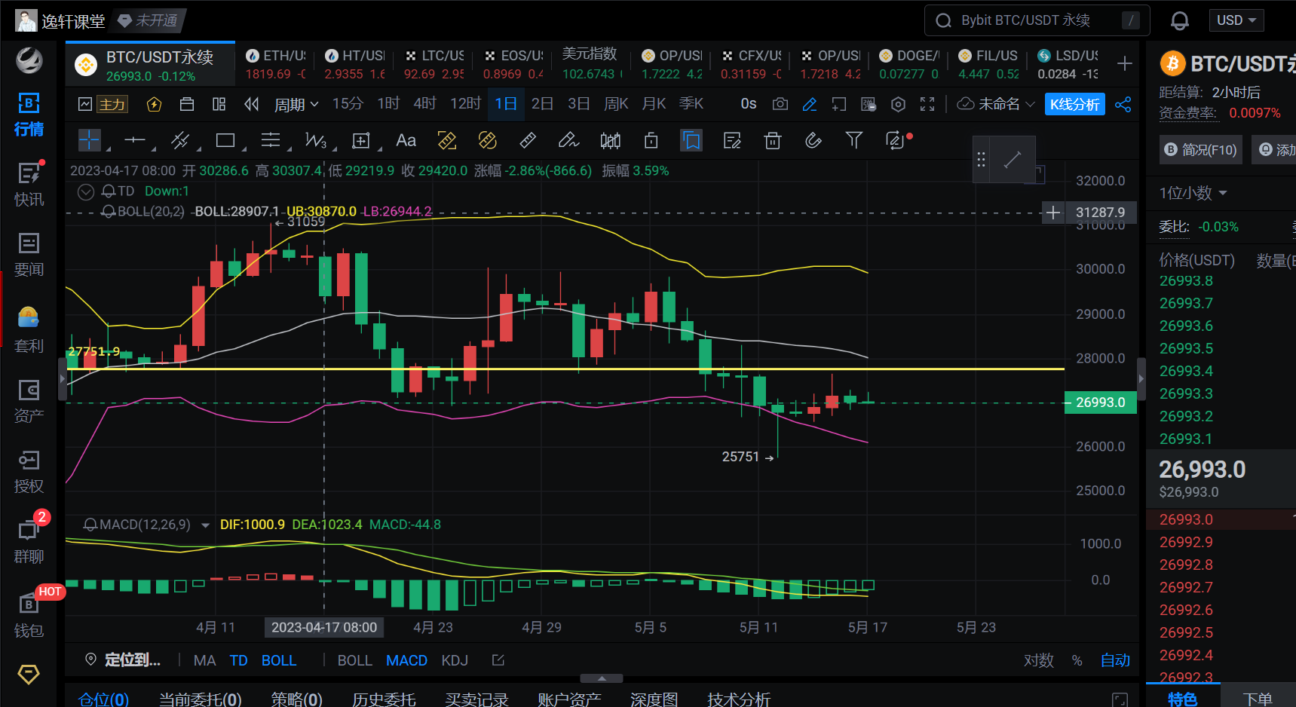Toggle the KDJ sub-indicator
1296x707 pixels.
click(455, 660)
